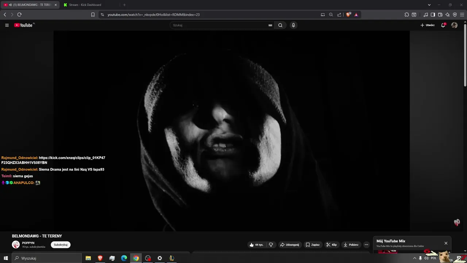Click the Wyszukaj taskbar search box
This screenshot has width=467, height=263.
(x=47, y=258)
